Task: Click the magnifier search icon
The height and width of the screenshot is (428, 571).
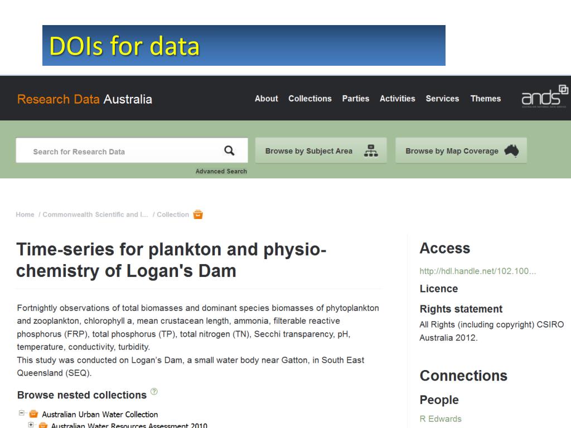Action: coord(229,150)
